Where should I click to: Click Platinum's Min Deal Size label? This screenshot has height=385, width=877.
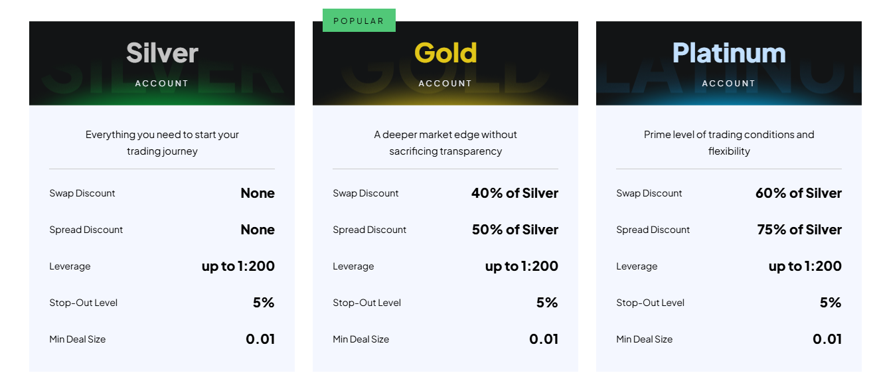(x=644, y=339)
